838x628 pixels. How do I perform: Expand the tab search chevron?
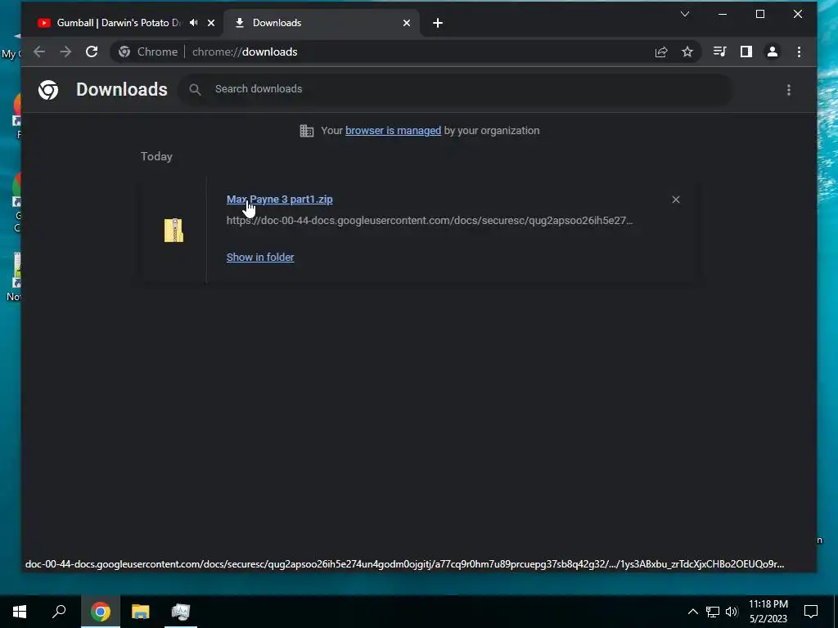[685, 14]
